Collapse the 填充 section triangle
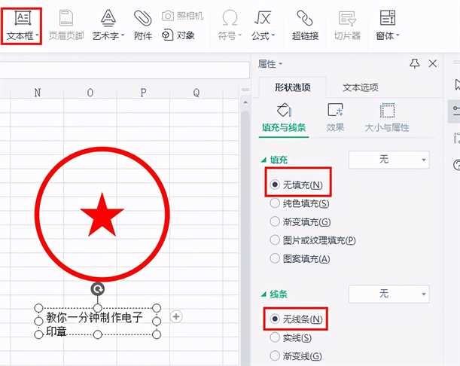This screenshot has width=460, height=366. tap(263, 160)
